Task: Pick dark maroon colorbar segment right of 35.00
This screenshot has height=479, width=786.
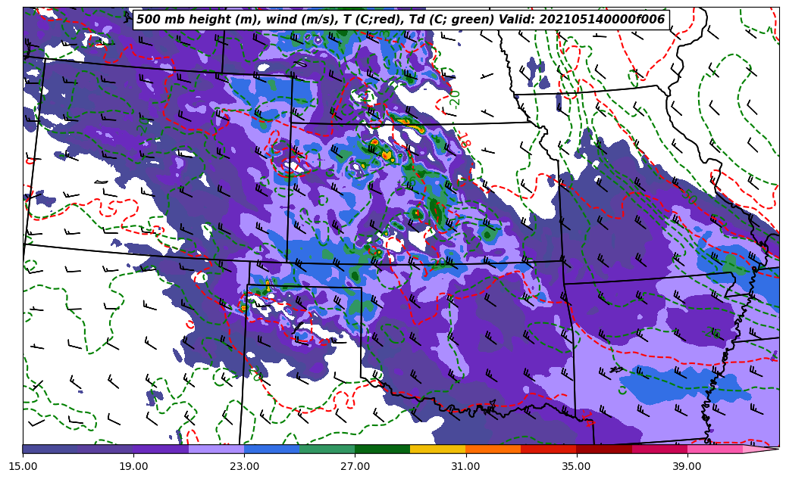Action: pyautogui.click(x=603, y=449)
